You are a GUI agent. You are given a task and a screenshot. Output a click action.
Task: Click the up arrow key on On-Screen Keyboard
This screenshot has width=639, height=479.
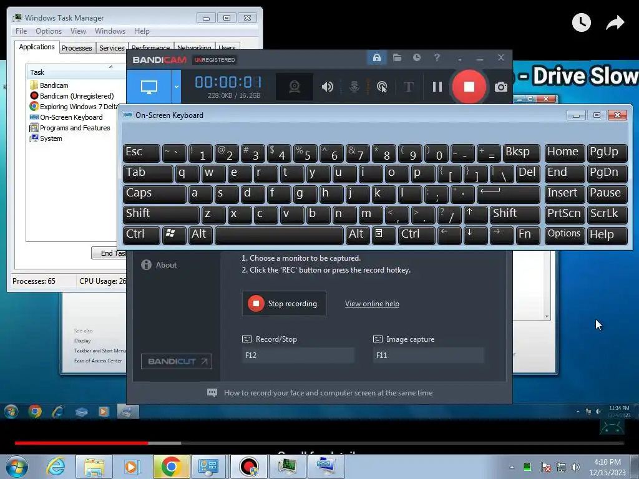click(x=475, y=215)
